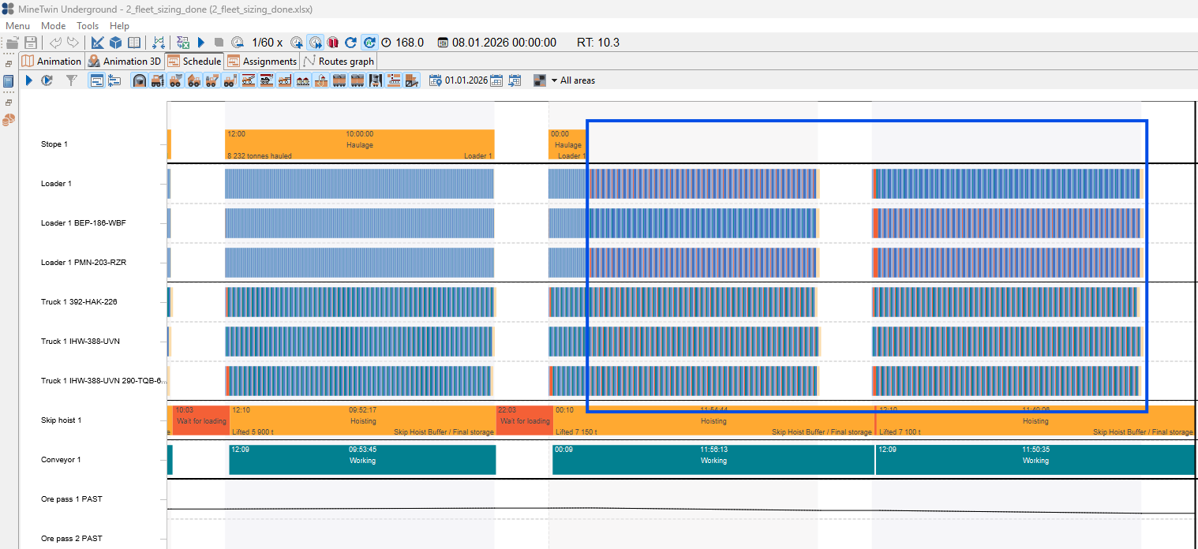Click the clock with plus speed-up icon
The height and width of the screenshot is (549, 1198).
point(296,43)
